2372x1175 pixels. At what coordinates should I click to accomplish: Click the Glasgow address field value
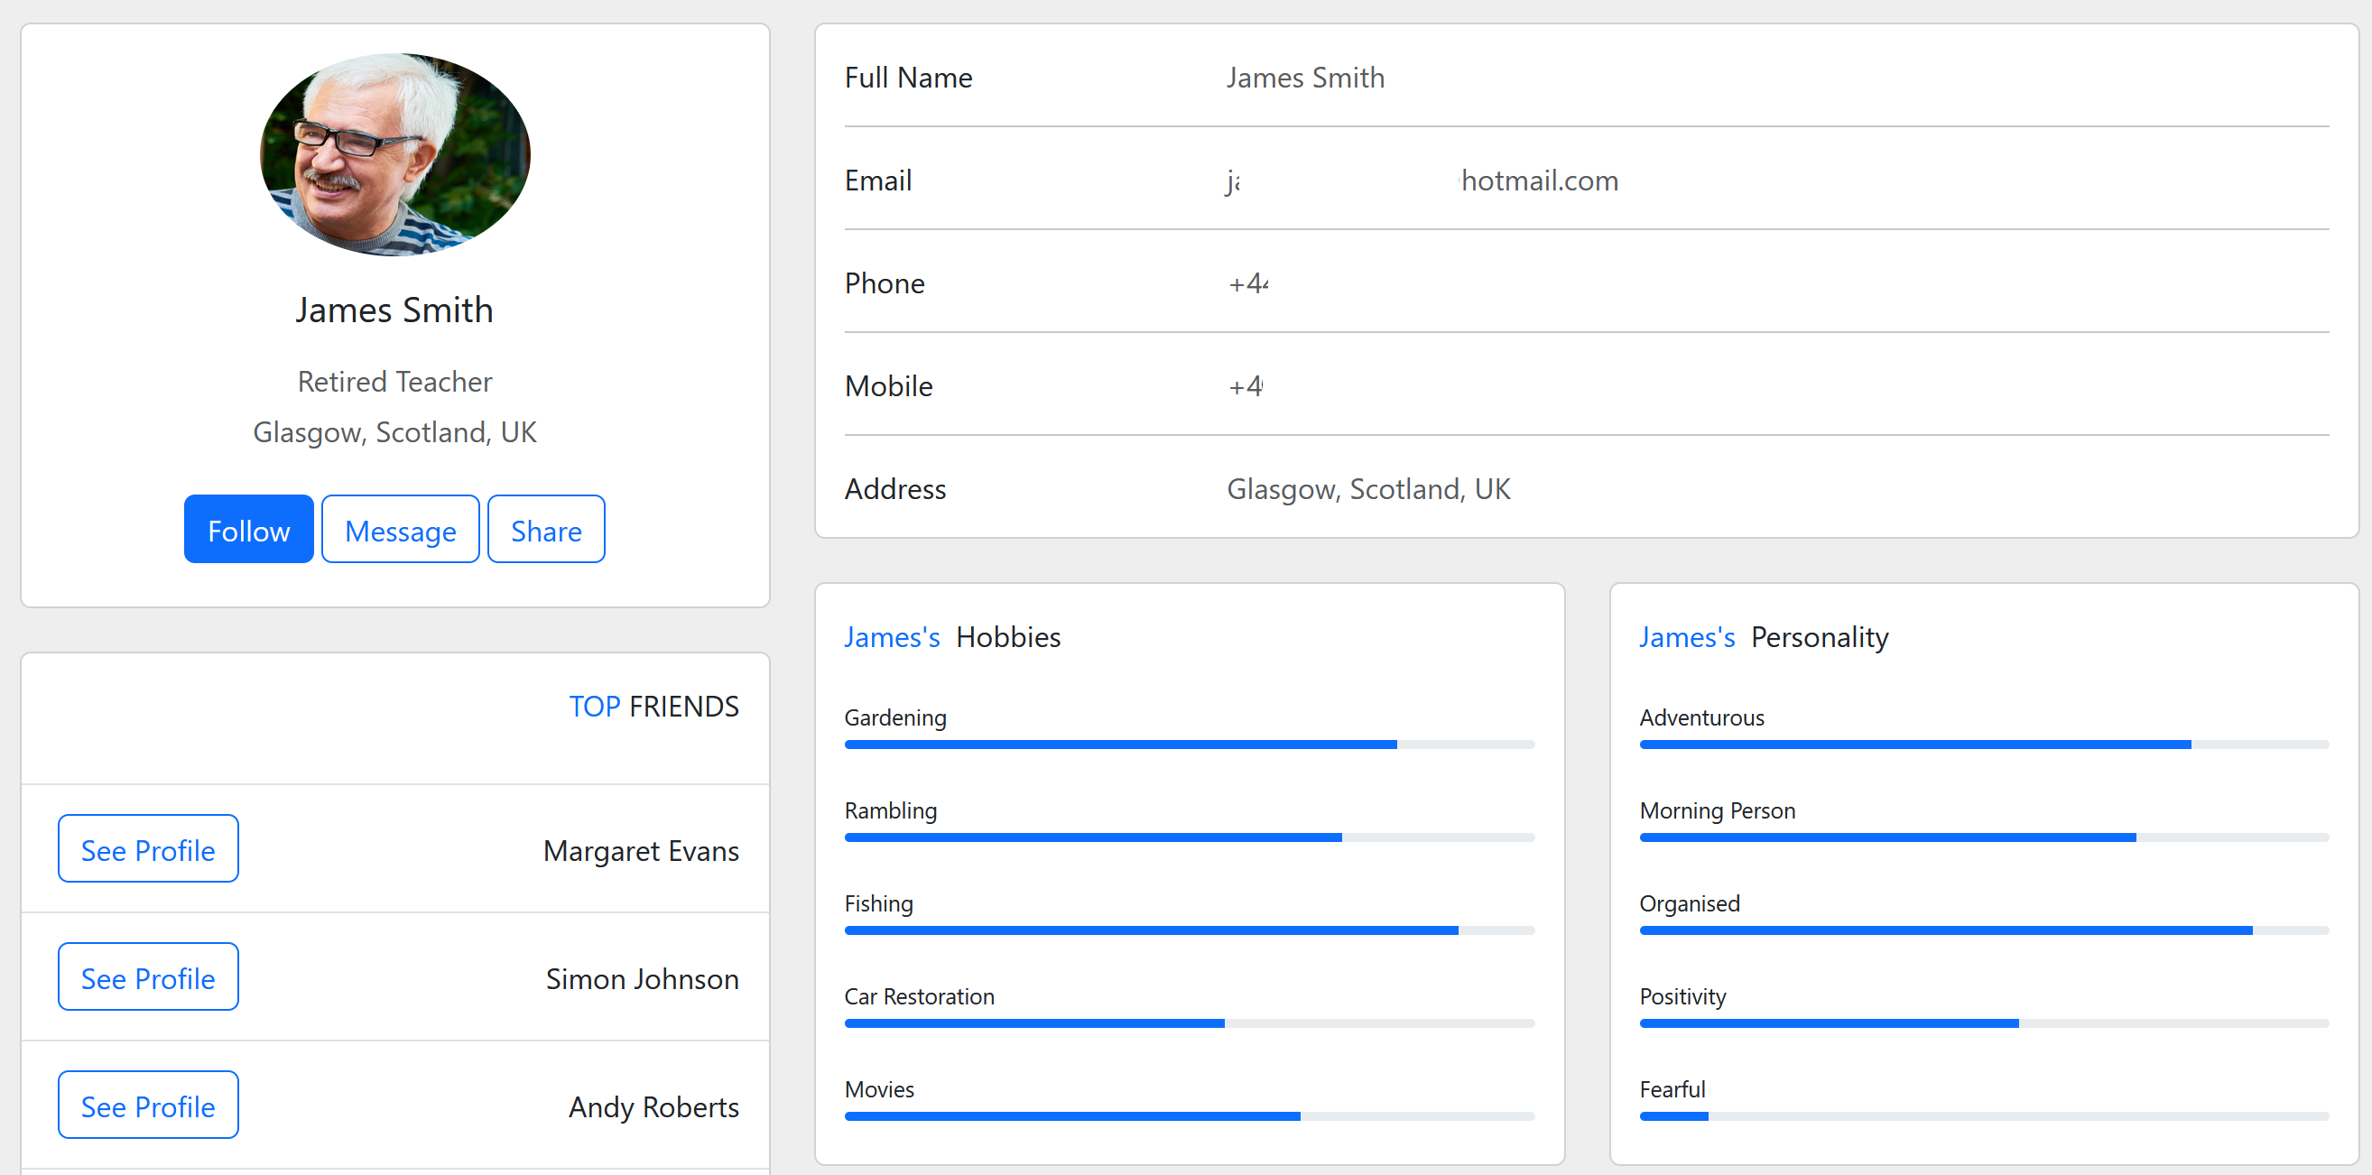point(1368,489)
